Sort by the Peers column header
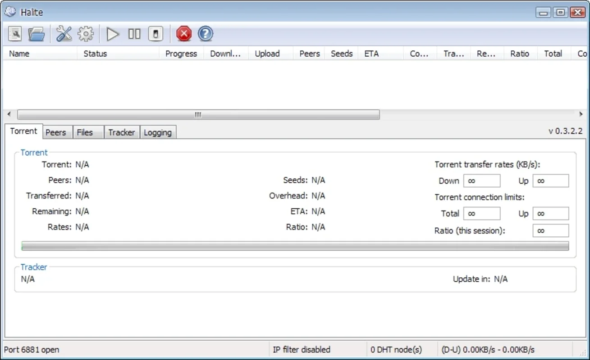 (x=310, y=54)
